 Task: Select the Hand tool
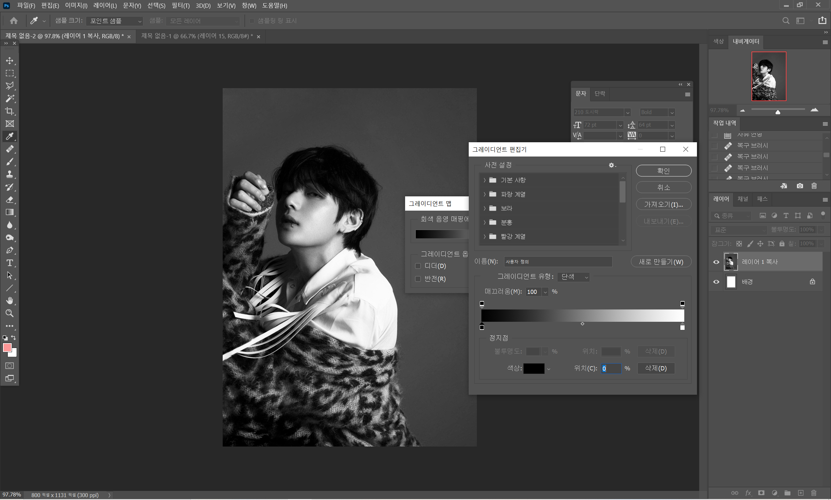click(10, 301)
